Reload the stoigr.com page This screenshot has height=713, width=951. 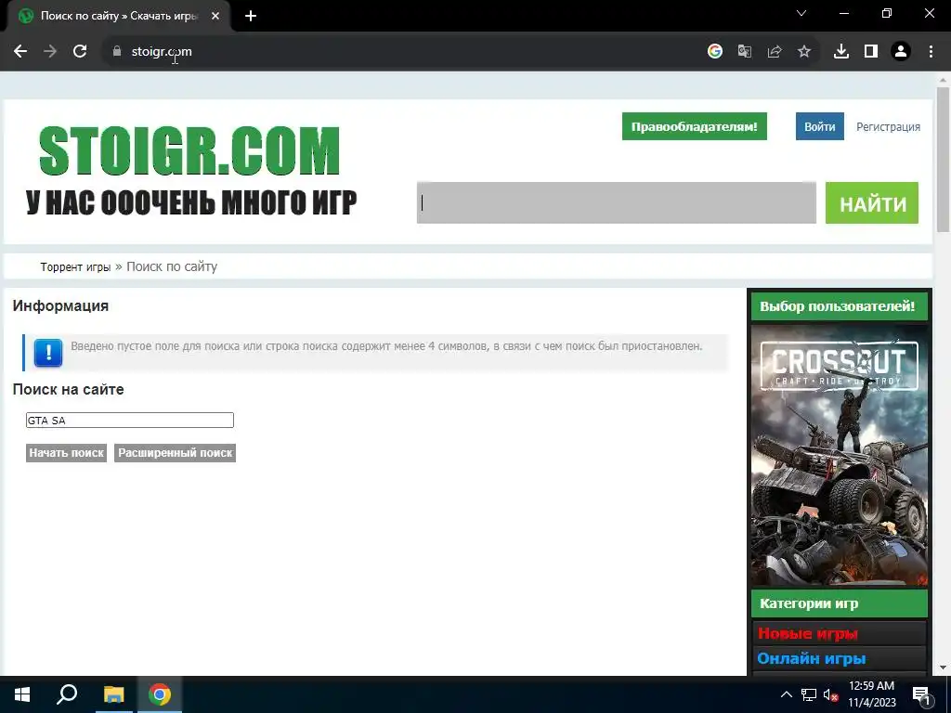[x=80, y=52]
